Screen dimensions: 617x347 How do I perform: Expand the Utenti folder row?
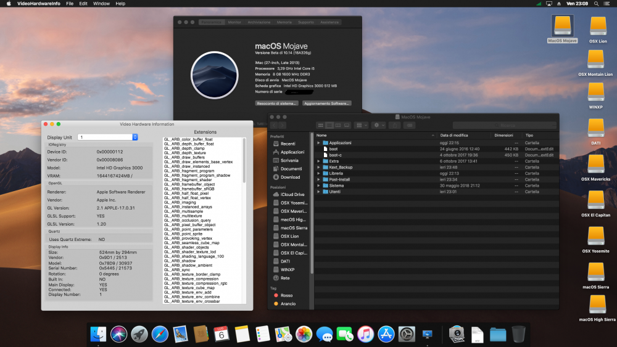coord(318,192)
